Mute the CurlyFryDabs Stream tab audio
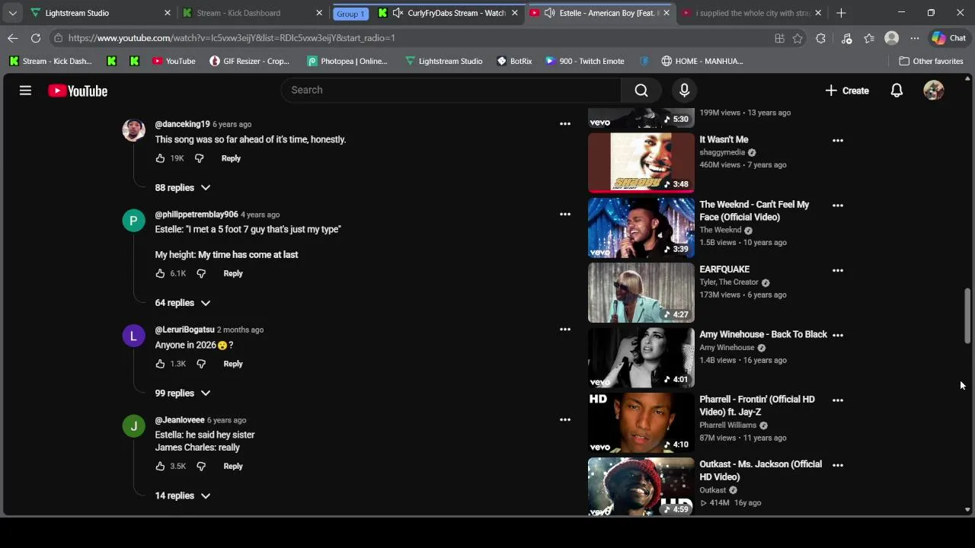Viewport: 975px width, 548px height. click(x=398, y=13)
